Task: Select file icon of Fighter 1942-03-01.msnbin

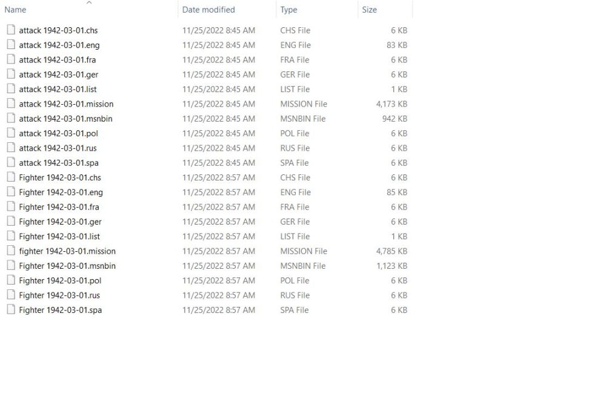Action: click(x=11, y=265)
